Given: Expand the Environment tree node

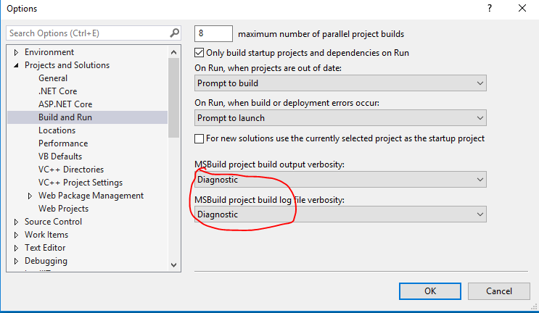Looking at the screenshot, I should tap(16, 52).
